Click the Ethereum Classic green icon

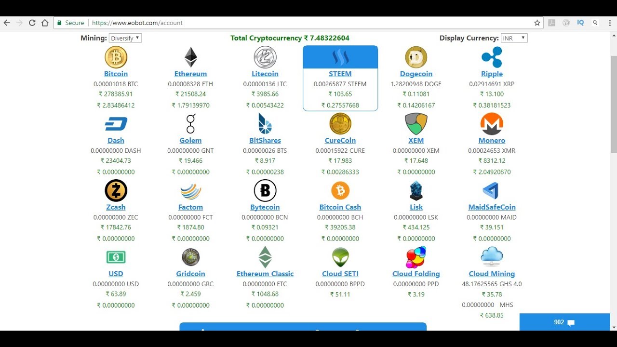click(265, 257)
